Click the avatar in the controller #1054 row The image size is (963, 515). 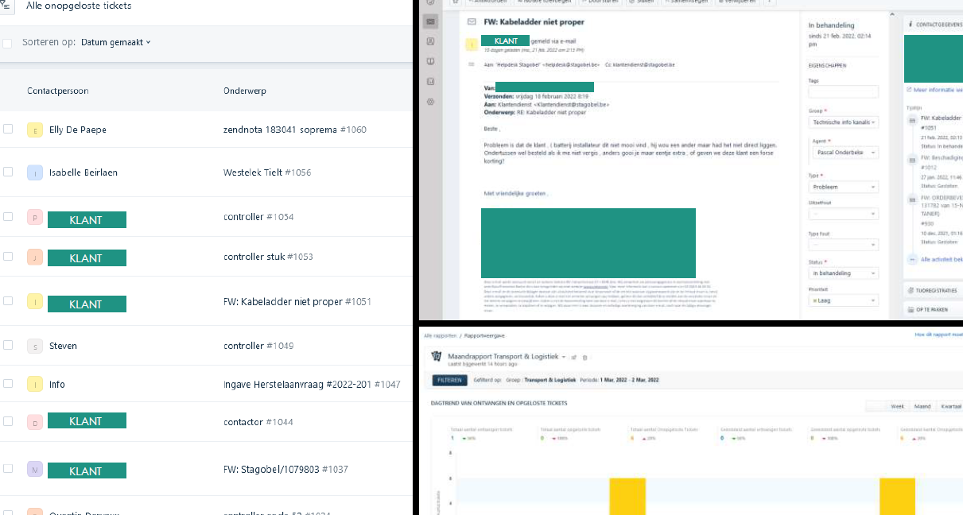coord(34,217)
